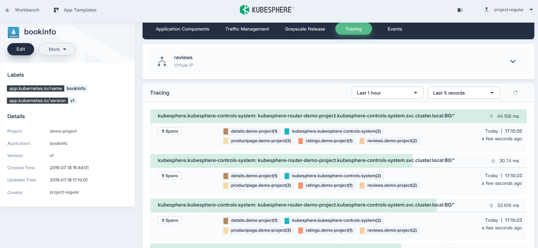
Task: Click the app.kubernetes.io/name label tag
Action: (36, 88)
